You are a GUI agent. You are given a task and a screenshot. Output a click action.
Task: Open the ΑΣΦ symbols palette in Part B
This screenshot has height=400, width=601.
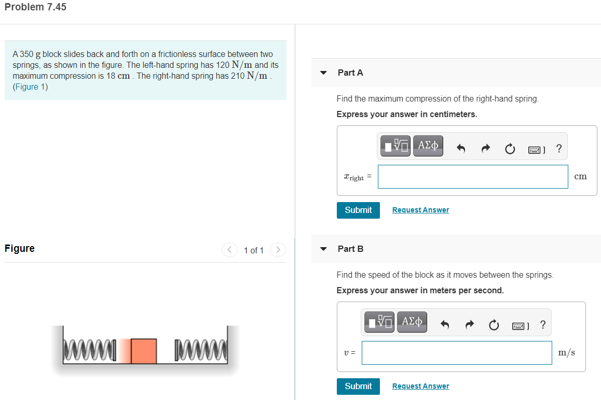point(412,322)
